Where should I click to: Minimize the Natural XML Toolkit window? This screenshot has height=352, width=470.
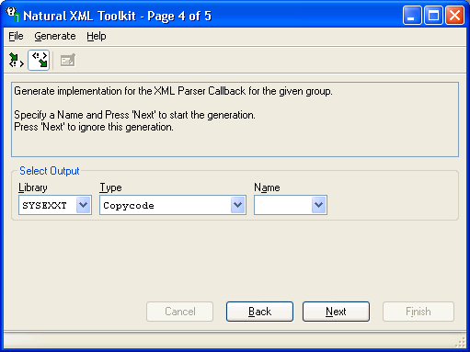[x=412, y=15]
